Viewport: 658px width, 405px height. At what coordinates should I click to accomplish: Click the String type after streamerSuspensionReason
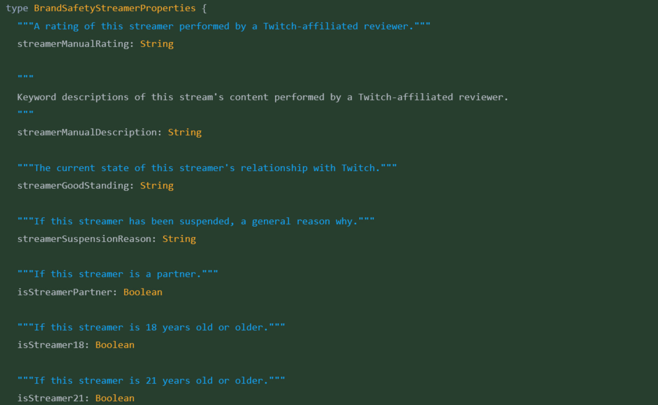pos(179,239)
